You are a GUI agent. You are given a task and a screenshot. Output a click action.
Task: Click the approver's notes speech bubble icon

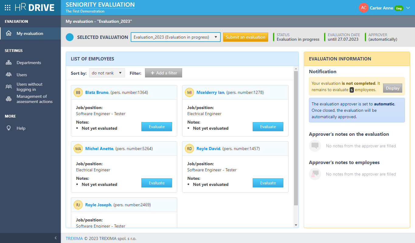pos(315,146)
